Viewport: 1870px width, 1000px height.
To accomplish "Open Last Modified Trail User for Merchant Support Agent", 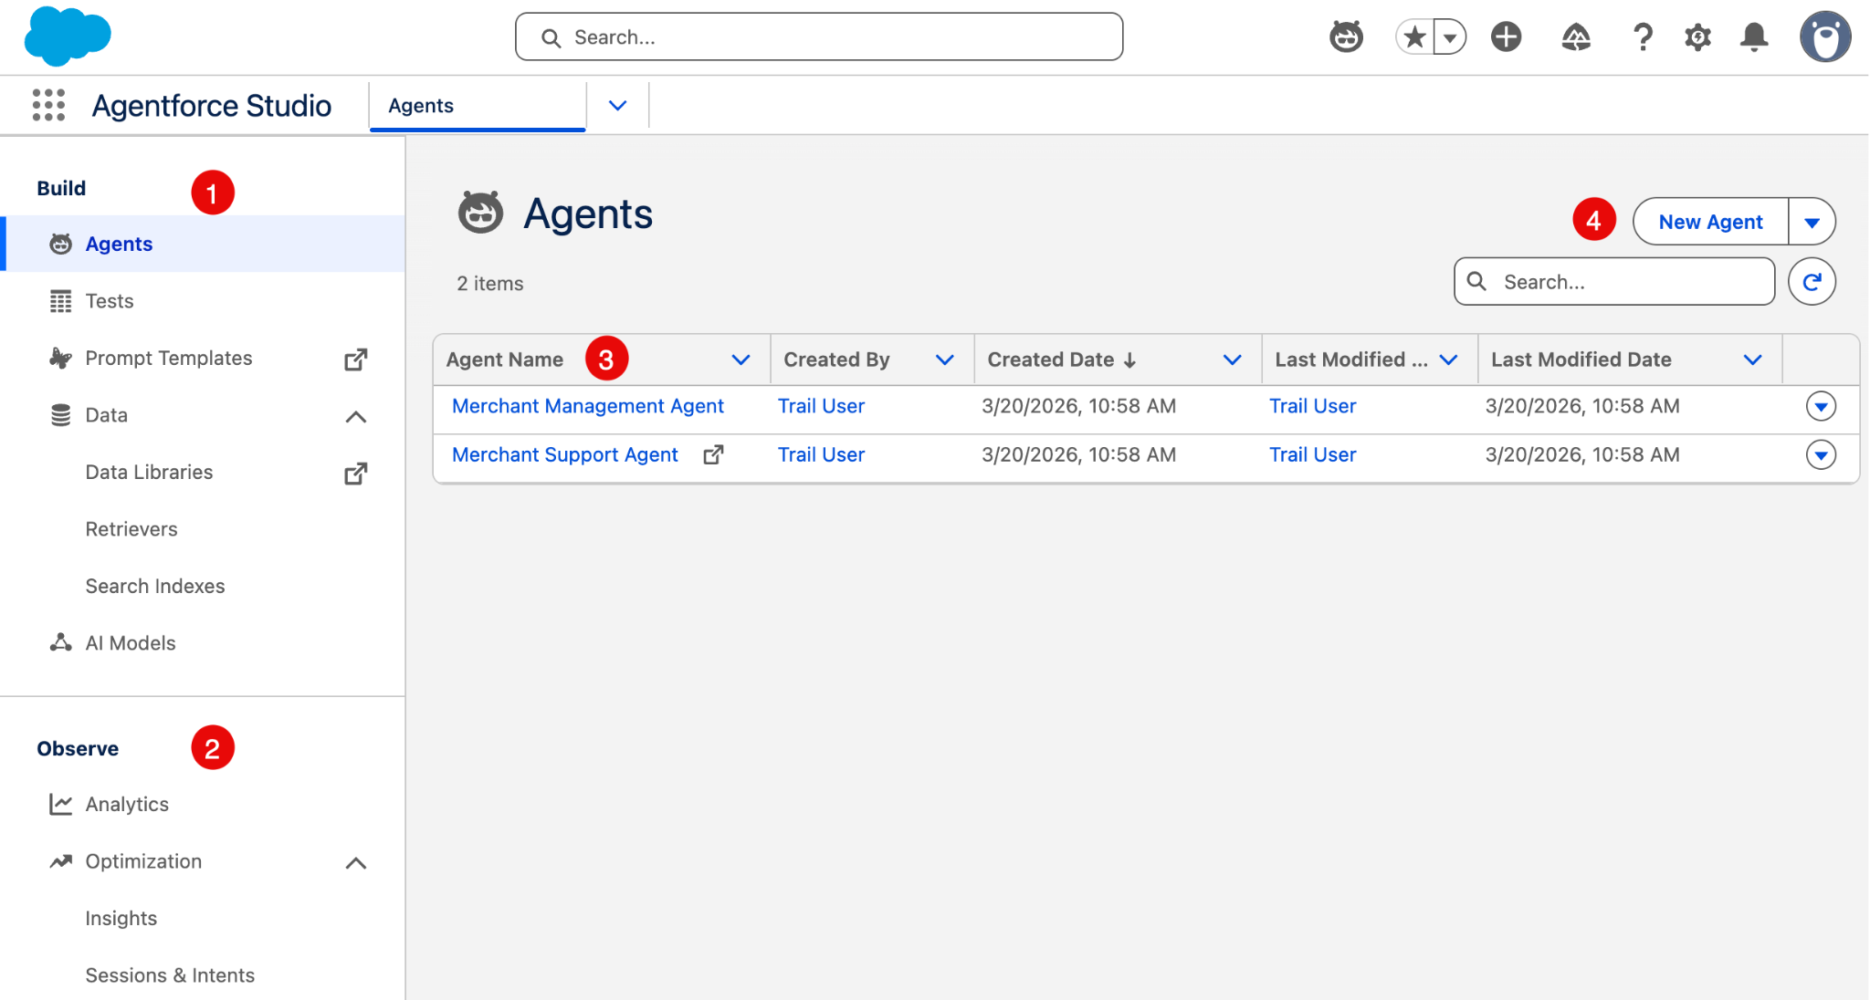I will [x=1312, y=454].
